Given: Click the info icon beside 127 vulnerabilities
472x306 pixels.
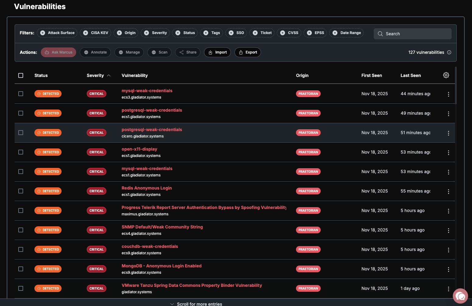Looking at the screenshot, I should [x=449, y=52].
